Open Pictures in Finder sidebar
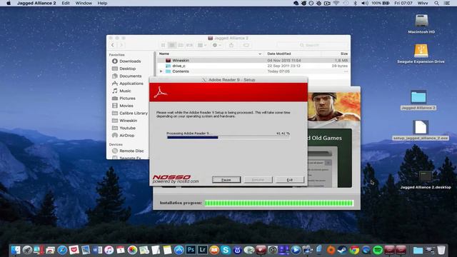The height and width of the screenshot is (257, 457). click(124, 99)
